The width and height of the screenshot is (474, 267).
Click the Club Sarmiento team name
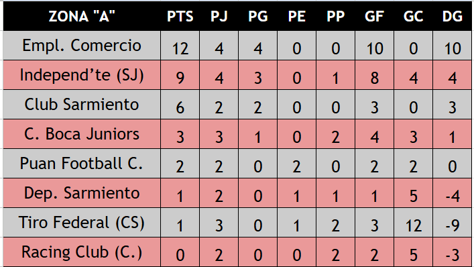tap(82, 105)
